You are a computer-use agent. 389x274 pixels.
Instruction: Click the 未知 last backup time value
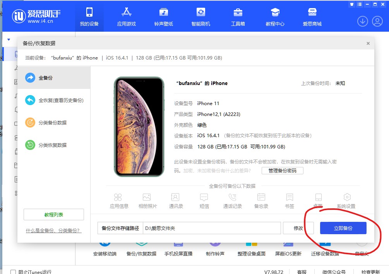pos(340,83)
